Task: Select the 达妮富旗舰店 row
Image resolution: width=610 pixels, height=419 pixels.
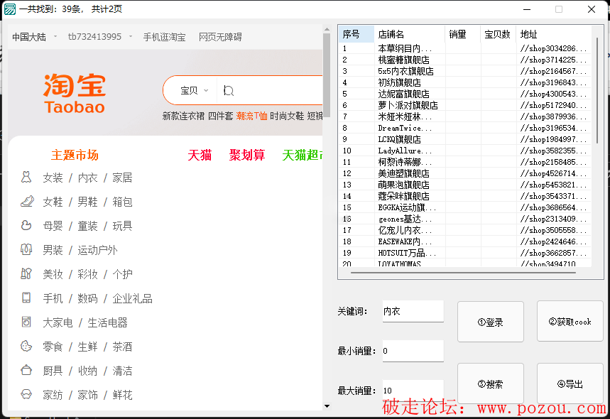Action: [465, 94]
